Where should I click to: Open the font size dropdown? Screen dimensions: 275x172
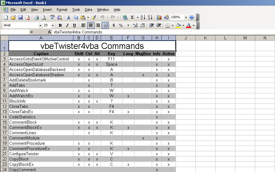(53, 26)
